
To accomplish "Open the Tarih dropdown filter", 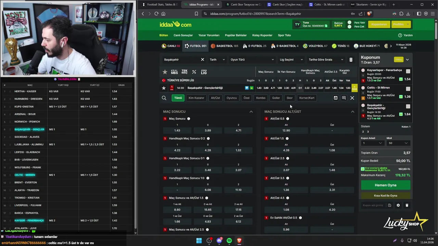I will point(217,59).
